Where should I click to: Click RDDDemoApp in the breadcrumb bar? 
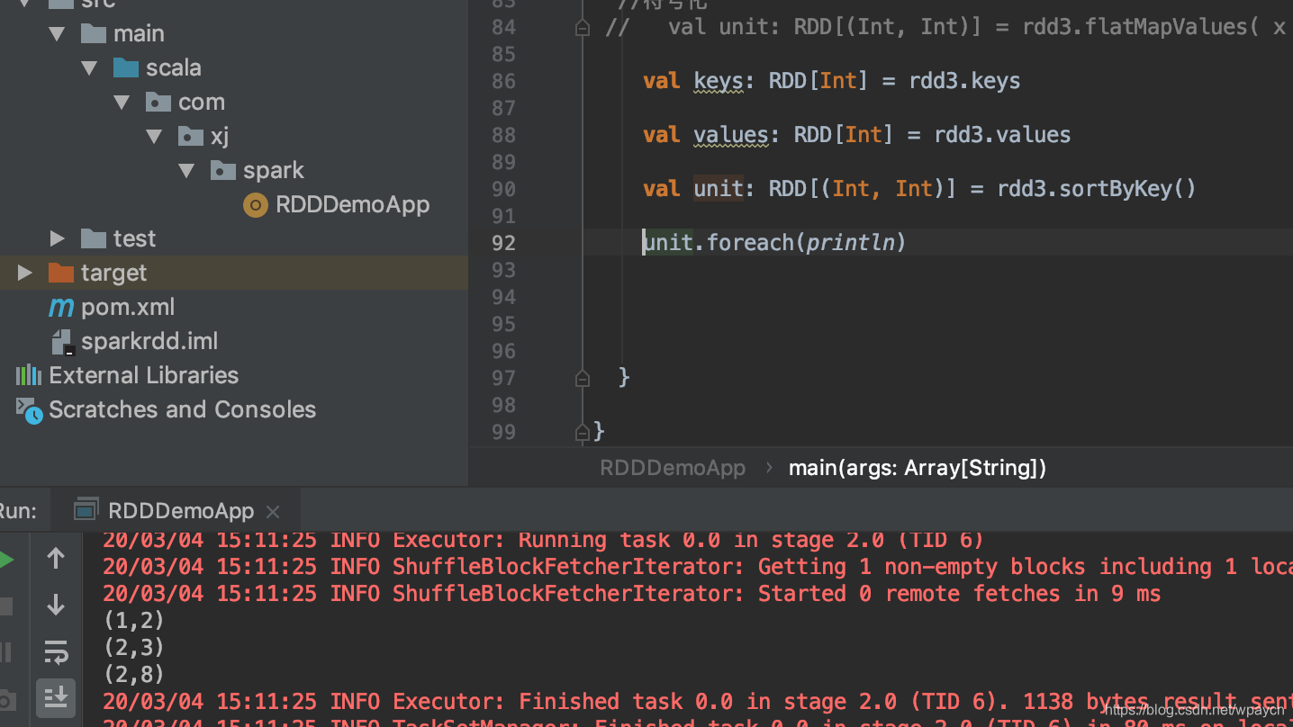[x=673, y=468]
